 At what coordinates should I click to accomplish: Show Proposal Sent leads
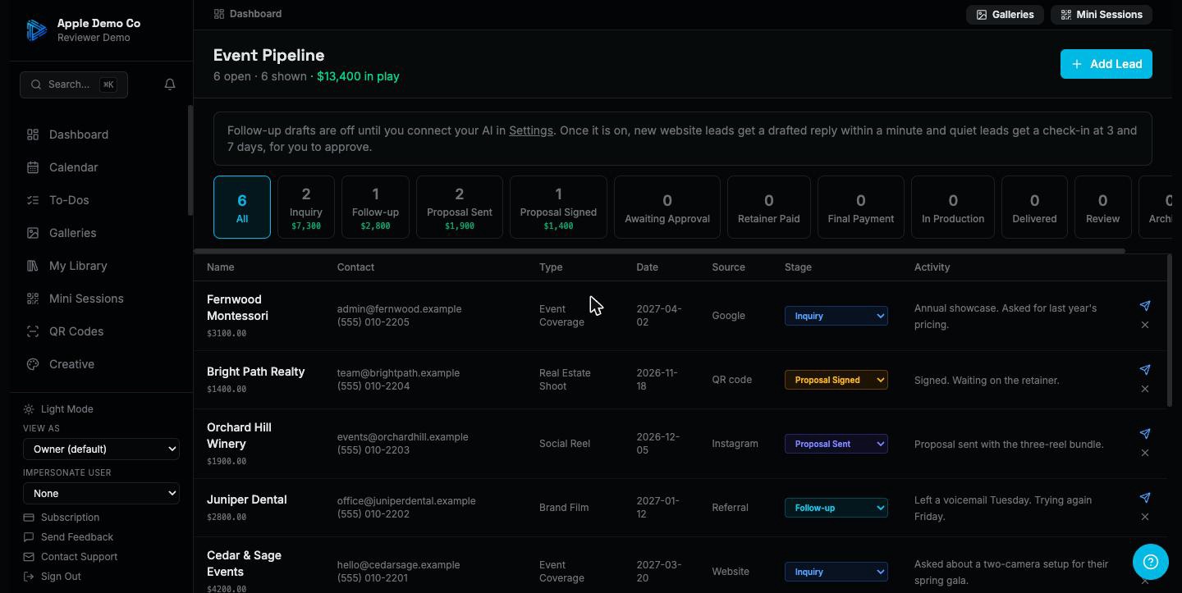(460, 207)
